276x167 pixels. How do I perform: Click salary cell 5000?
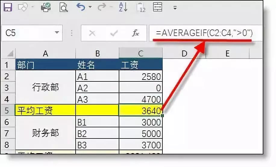point(141,133)
